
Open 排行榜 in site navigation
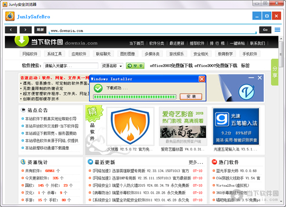coord(217,43)
